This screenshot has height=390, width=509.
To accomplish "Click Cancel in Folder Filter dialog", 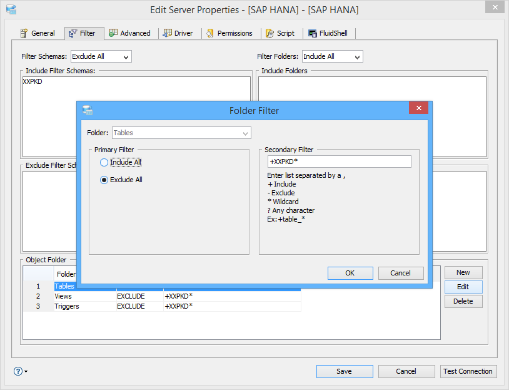I will (401, 273).
